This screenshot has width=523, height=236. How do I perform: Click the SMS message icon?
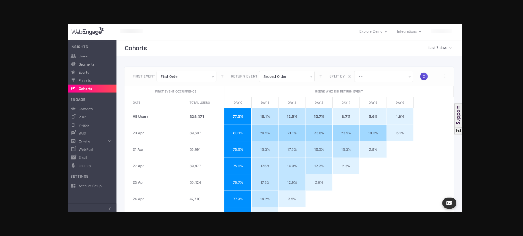73,133
